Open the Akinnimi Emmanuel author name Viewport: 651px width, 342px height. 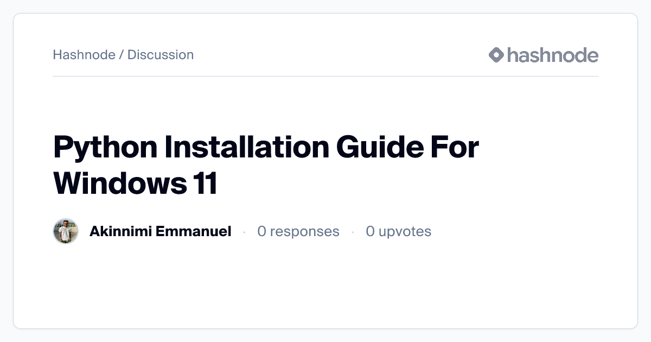click(160, 231)
